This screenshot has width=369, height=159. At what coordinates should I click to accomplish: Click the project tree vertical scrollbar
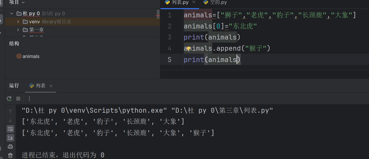coord(158,13)
